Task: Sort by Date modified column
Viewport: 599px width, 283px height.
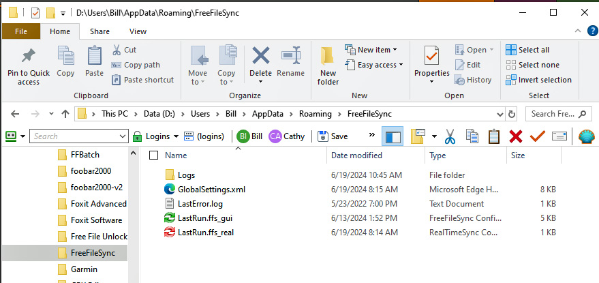Action: (356, 155)
